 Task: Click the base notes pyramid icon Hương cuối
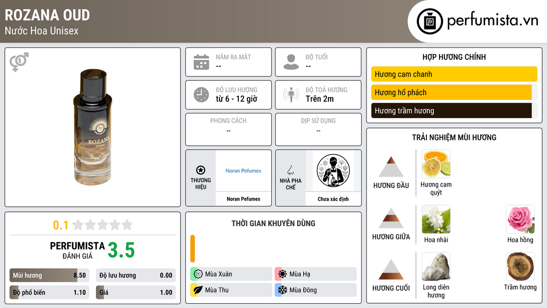coord(391,269)
